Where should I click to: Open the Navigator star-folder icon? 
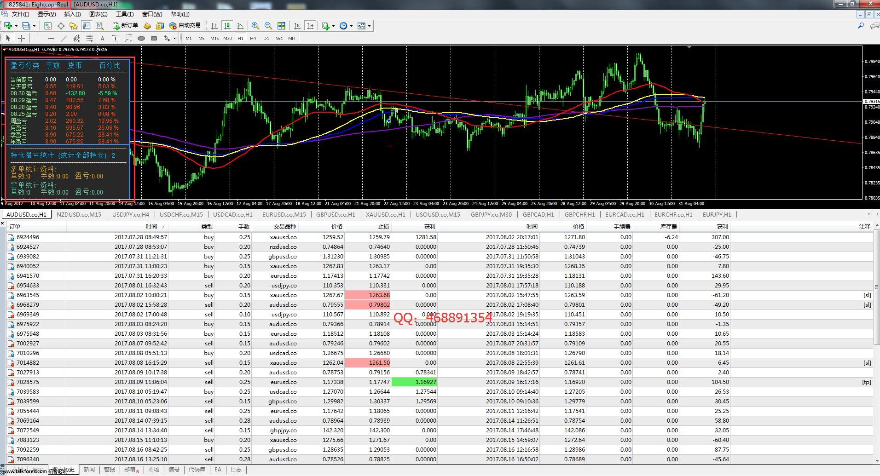[x=74, y=26]
